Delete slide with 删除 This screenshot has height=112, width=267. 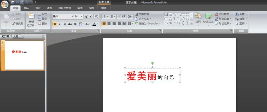42,24
